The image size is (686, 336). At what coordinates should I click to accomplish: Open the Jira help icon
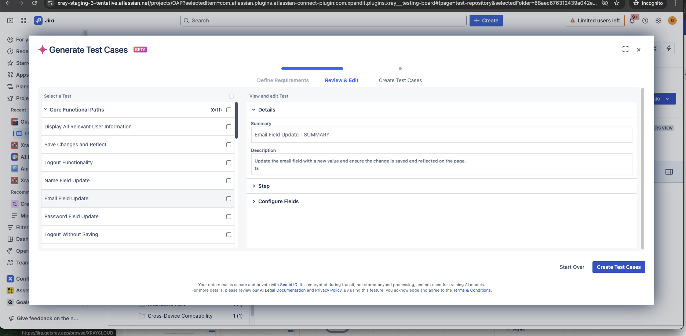tap(645, 21)
